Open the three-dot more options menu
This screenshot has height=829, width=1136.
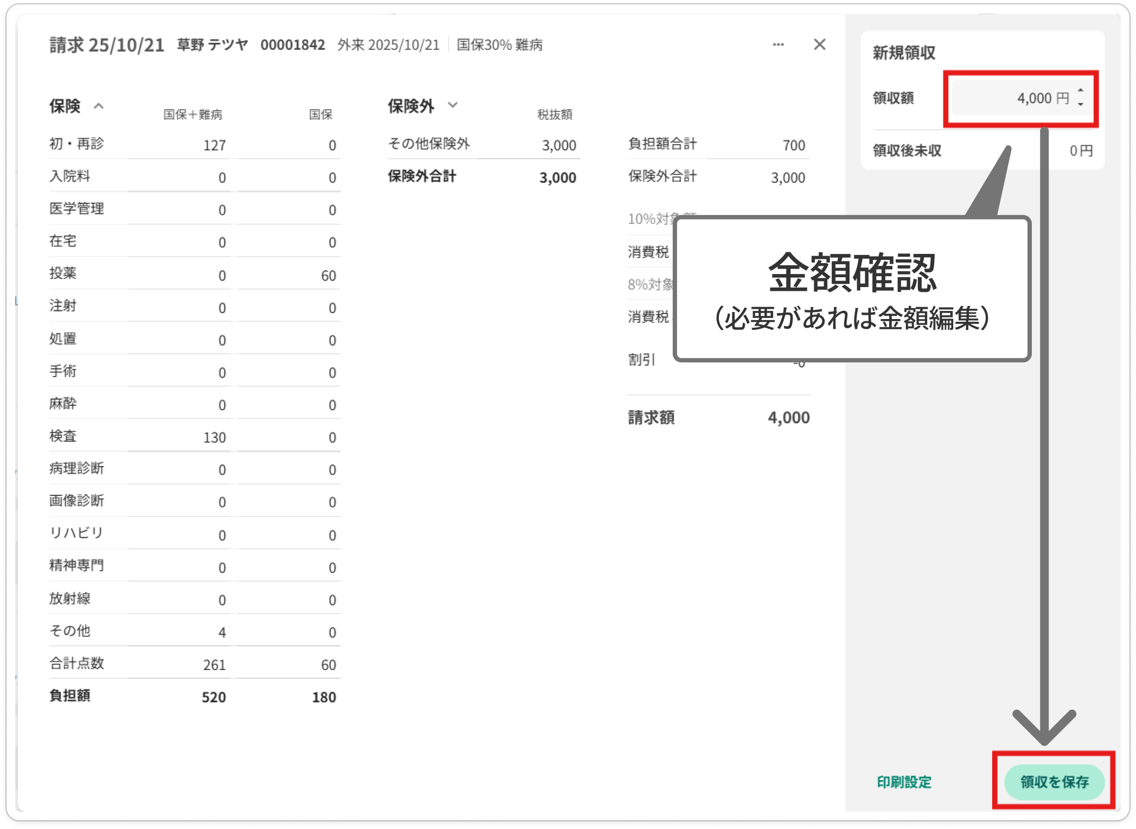point(778,44)
